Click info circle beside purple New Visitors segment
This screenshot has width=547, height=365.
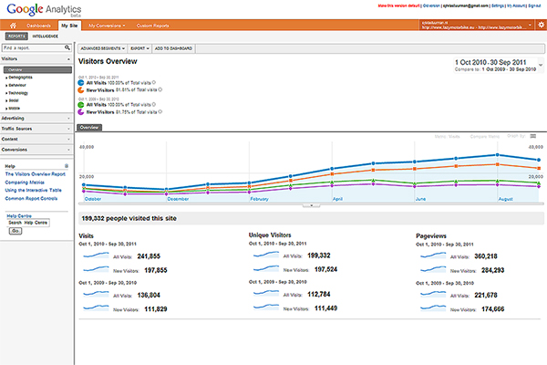160,111
